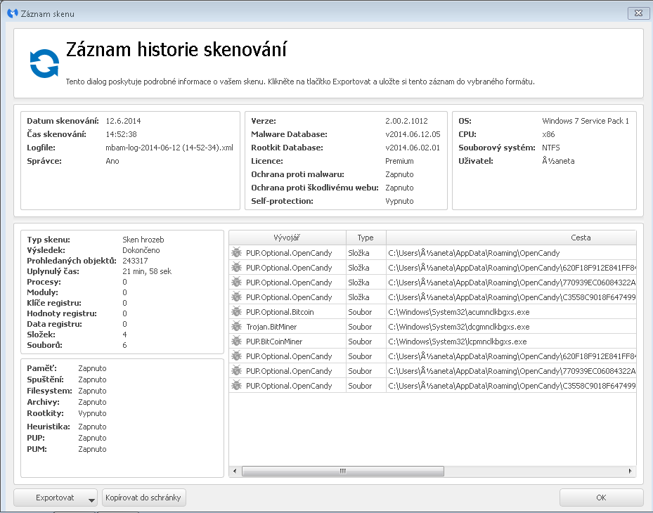Click the Exportovat button

click(x=56, y=498)
